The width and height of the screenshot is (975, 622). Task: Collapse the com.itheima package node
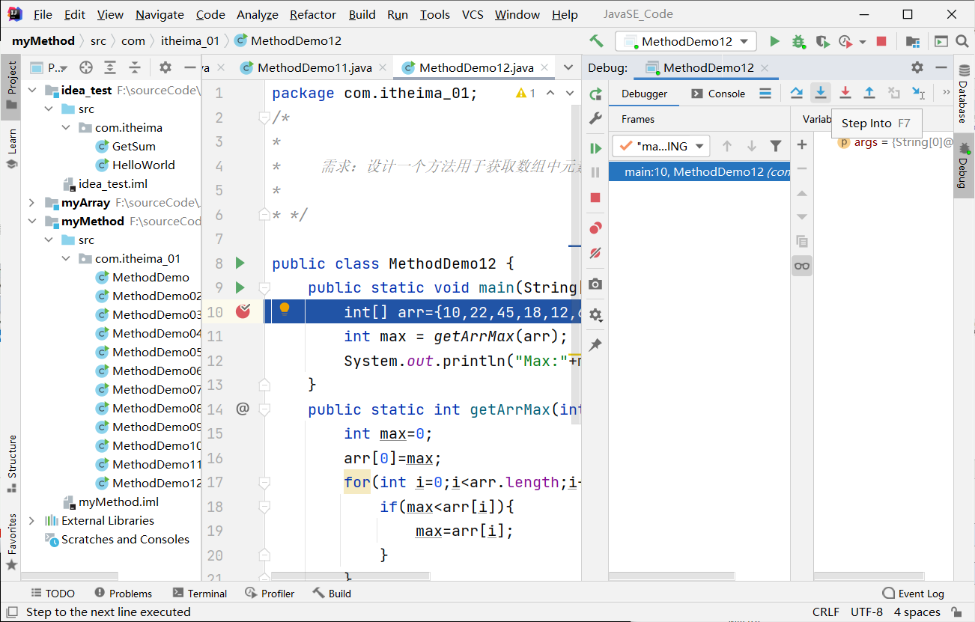tap(66, 128)
